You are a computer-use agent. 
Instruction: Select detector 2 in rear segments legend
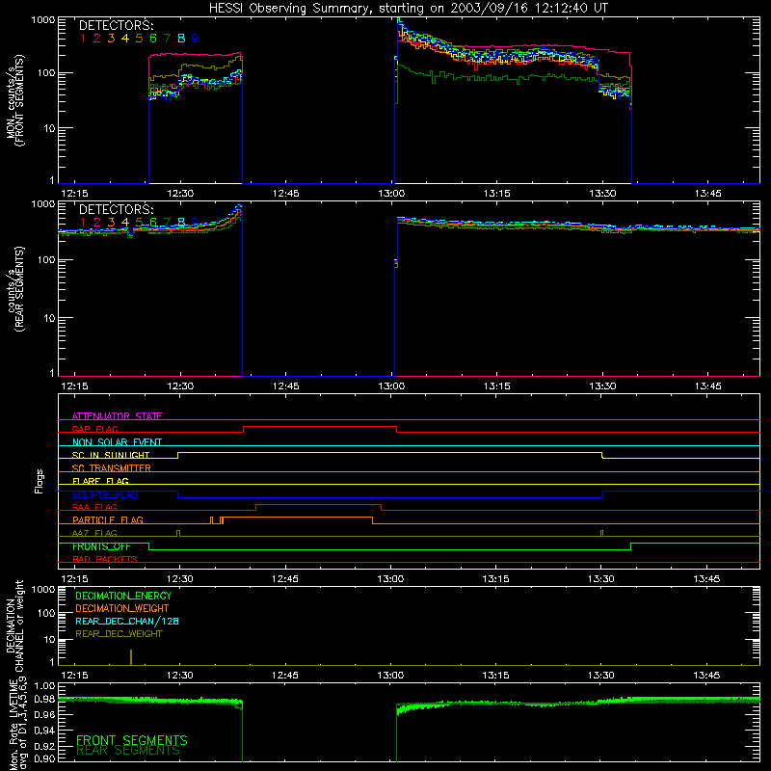(97, 223)
